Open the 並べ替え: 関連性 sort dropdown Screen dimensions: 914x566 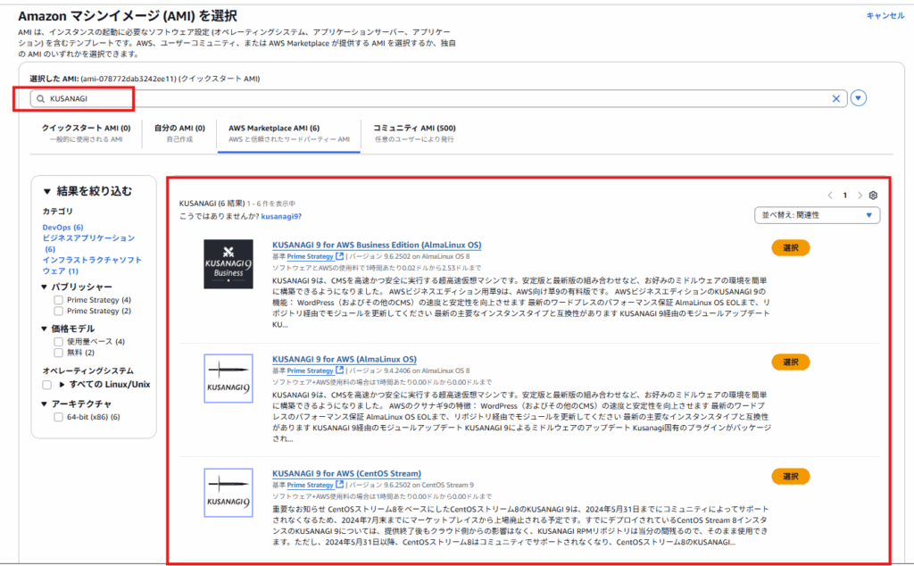818,215
